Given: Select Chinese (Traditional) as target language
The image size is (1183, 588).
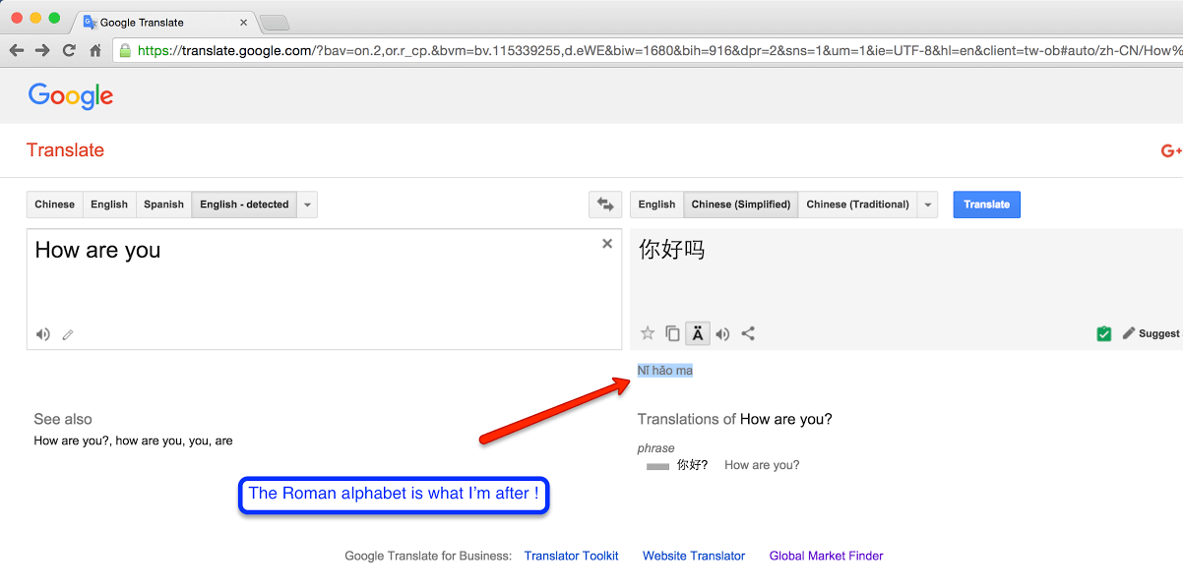Looking at the screenshot, I should 857,205.
